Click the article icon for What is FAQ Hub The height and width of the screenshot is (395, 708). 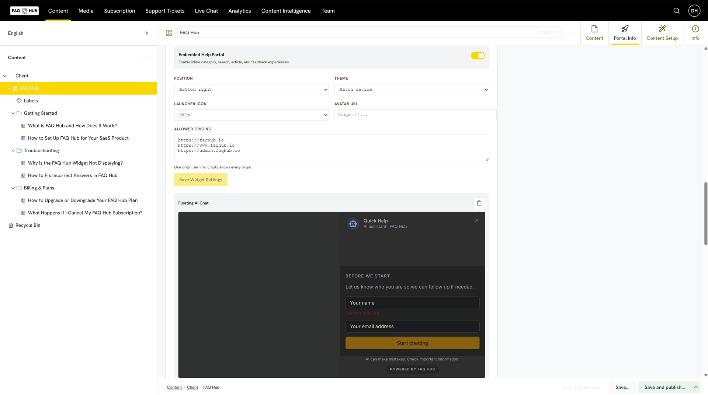click(x=23, y=126)
